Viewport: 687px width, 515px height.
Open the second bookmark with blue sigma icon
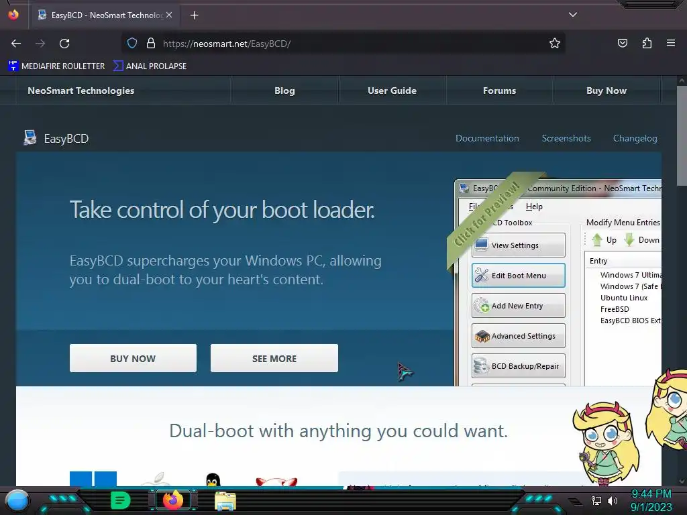click(x=150, y=66)
